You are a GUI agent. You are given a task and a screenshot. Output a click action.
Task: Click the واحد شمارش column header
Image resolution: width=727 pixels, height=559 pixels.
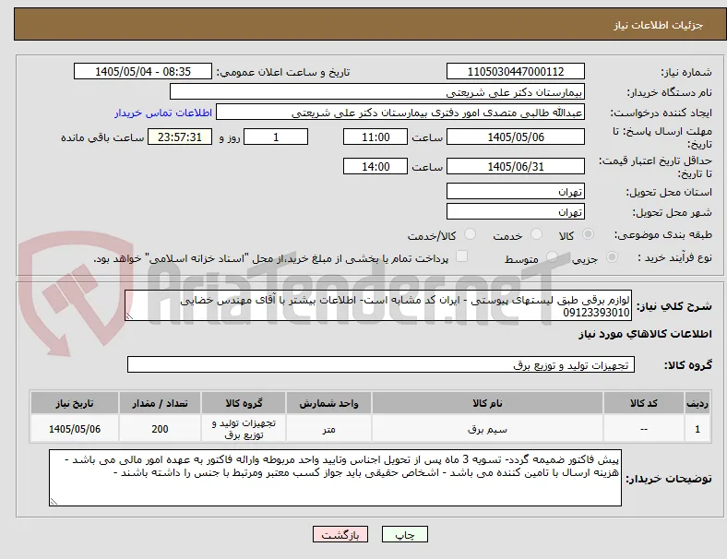[328, 403]
